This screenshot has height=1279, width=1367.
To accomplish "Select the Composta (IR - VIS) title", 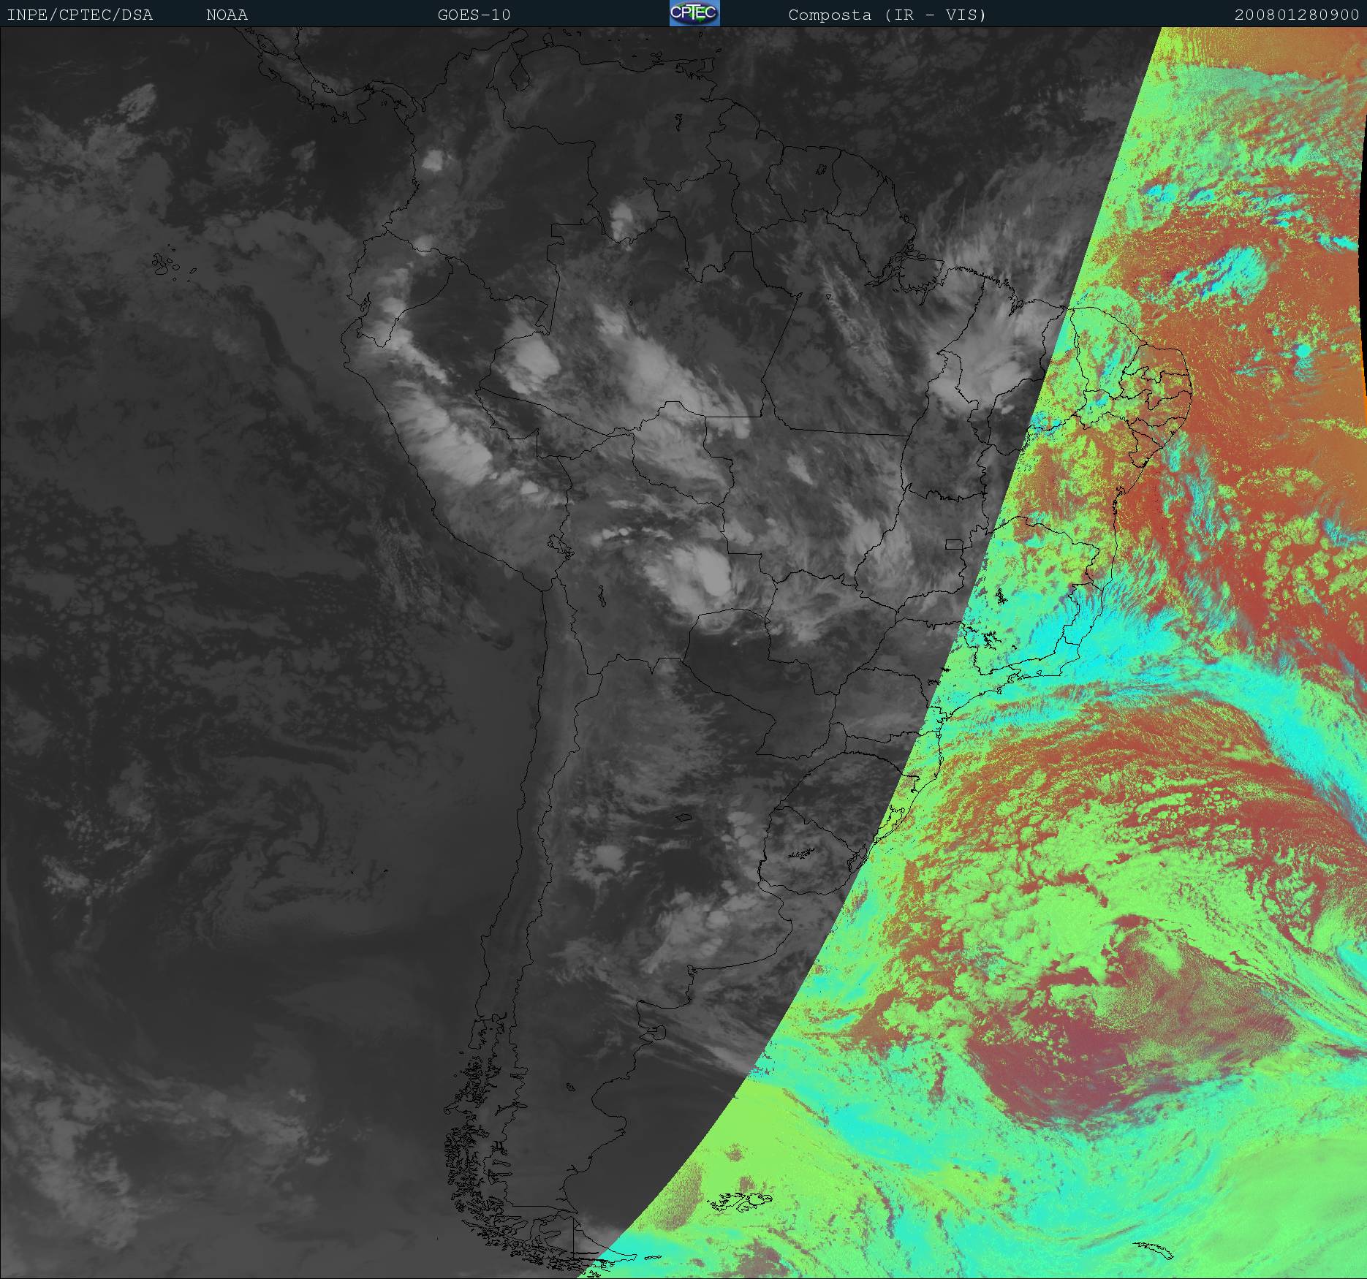I will (887, 15).
